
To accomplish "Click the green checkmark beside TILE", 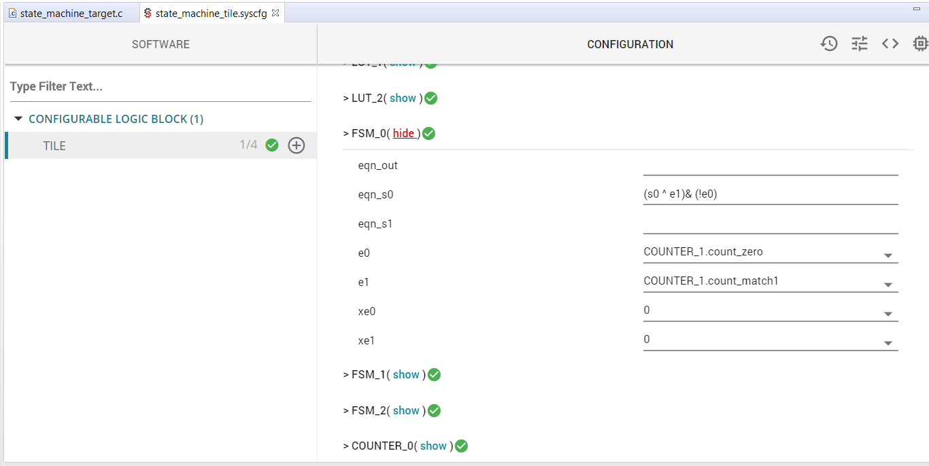I will [271, 145].
